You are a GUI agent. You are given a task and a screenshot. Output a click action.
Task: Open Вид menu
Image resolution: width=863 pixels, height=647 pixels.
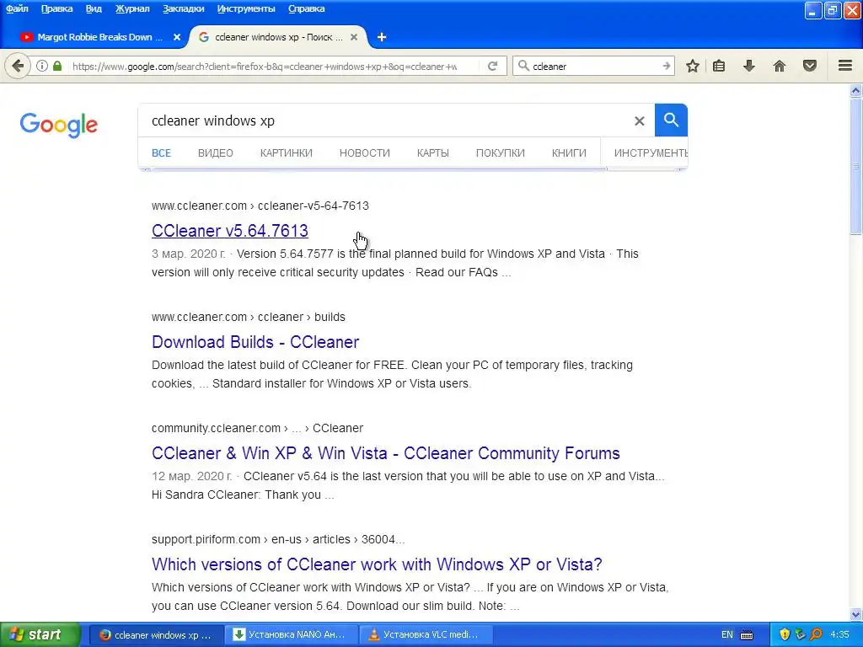94,8
